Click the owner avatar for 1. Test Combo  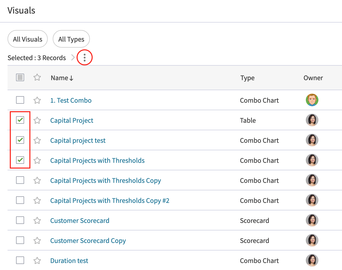tap(312, 100)
